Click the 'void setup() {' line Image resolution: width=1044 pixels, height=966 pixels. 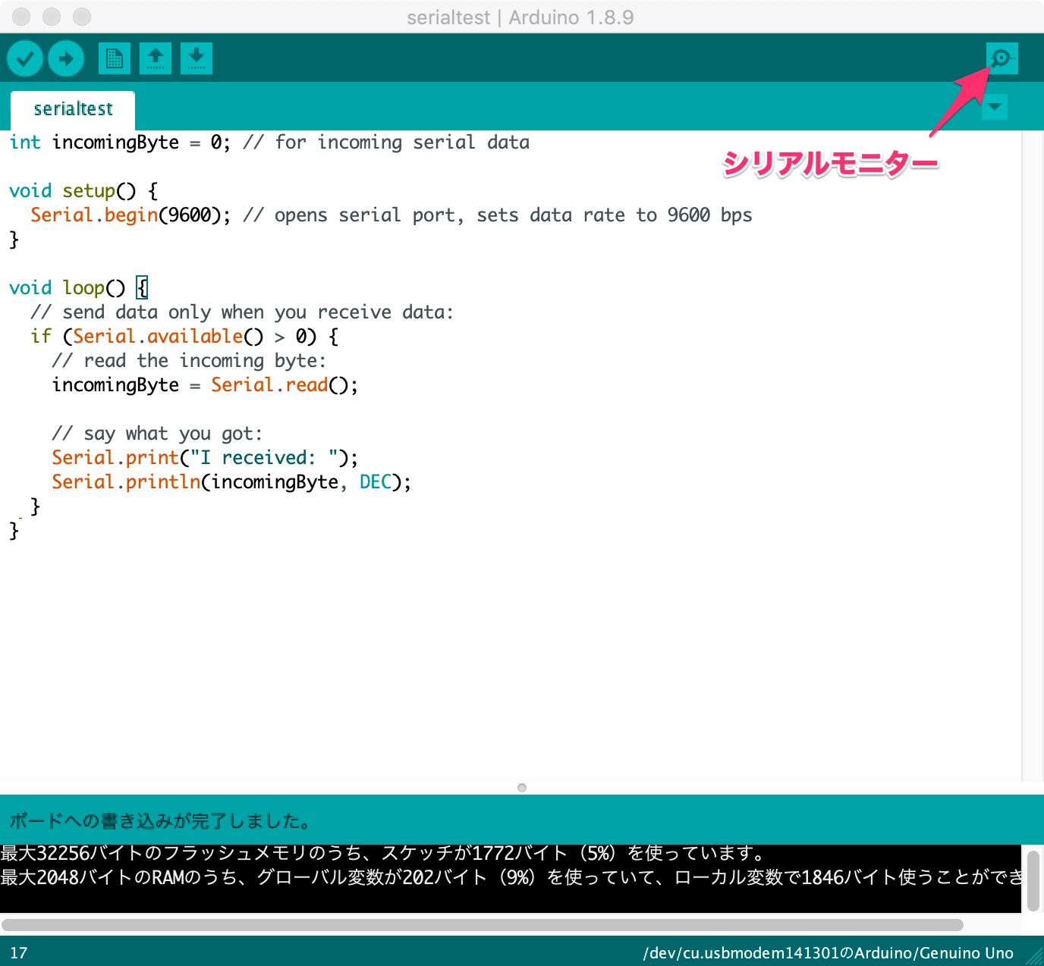[83, 191]
